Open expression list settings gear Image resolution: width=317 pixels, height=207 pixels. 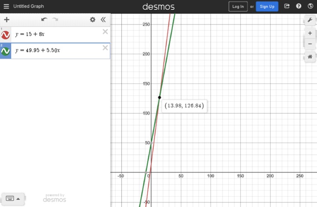point(92,20)
